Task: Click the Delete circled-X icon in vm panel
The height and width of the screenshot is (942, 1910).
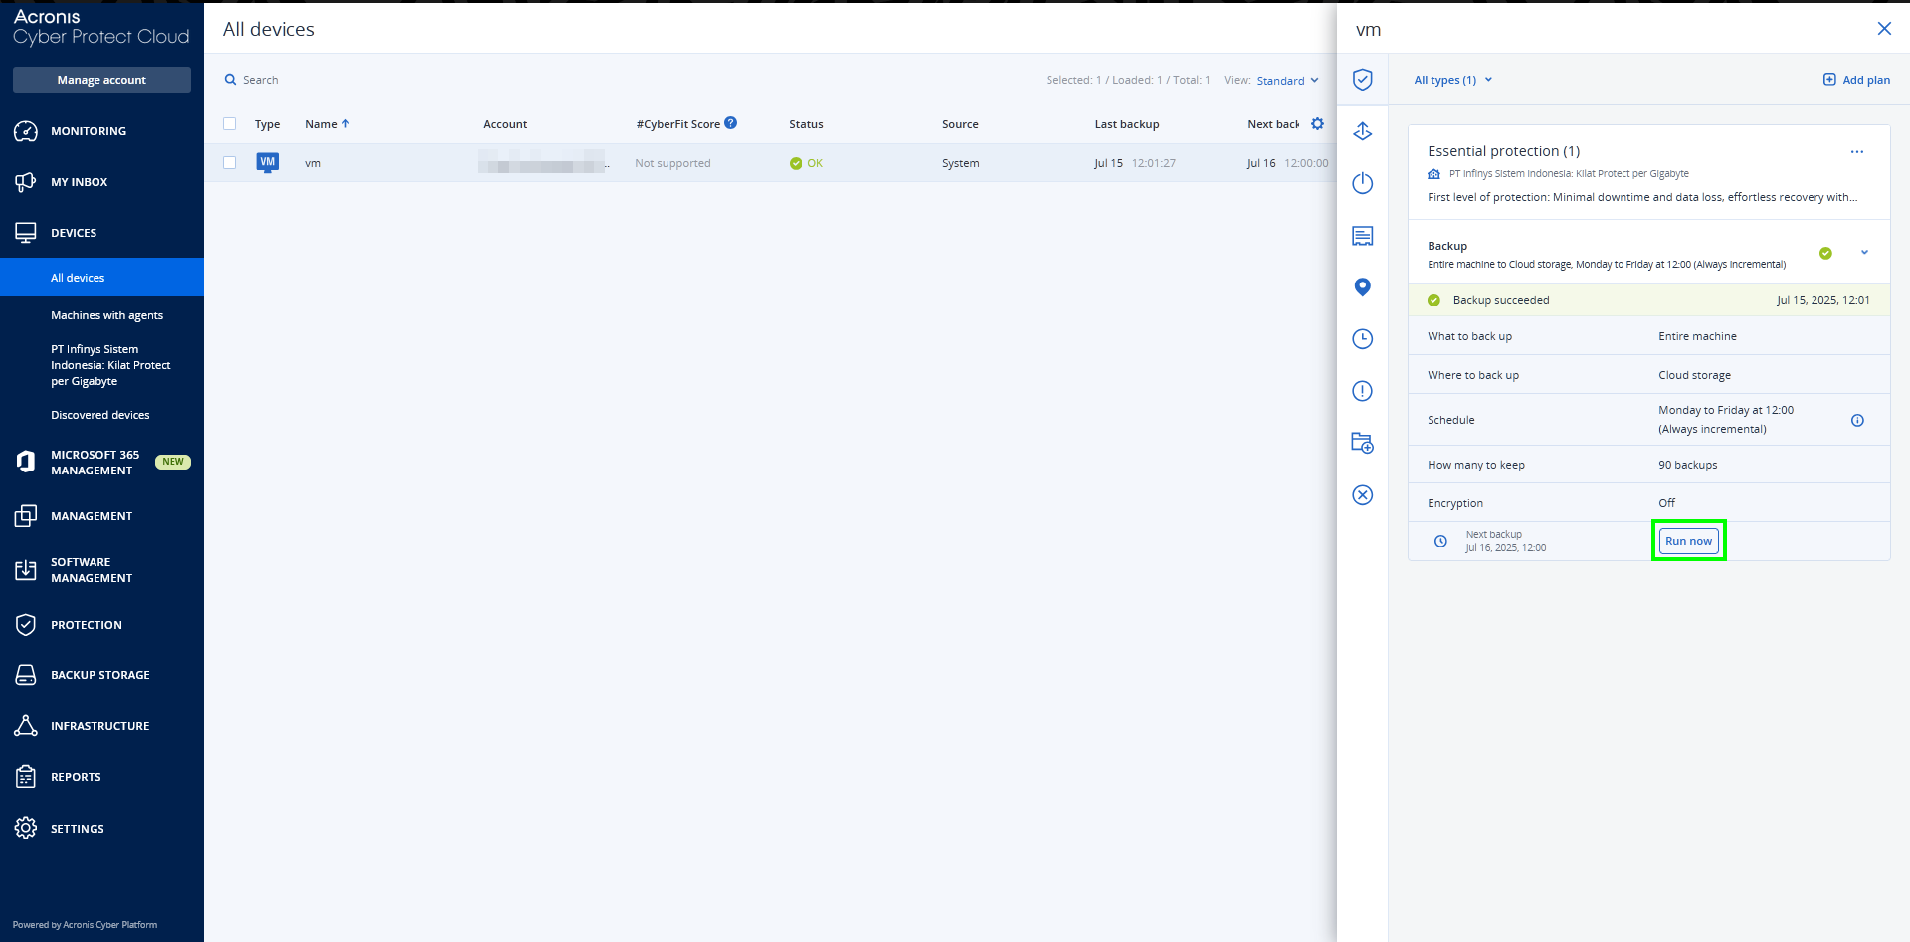Action: [1362, 495]
